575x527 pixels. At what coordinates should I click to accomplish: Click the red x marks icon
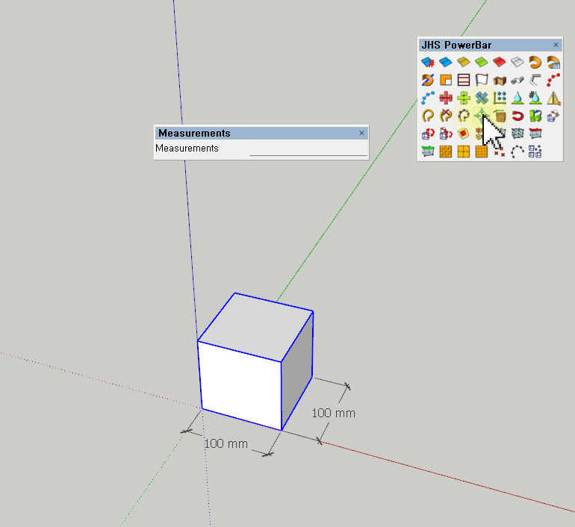pos(500,152)
